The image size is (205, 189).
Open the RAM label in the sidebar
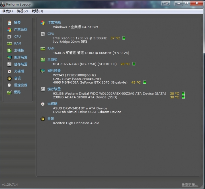18,43
